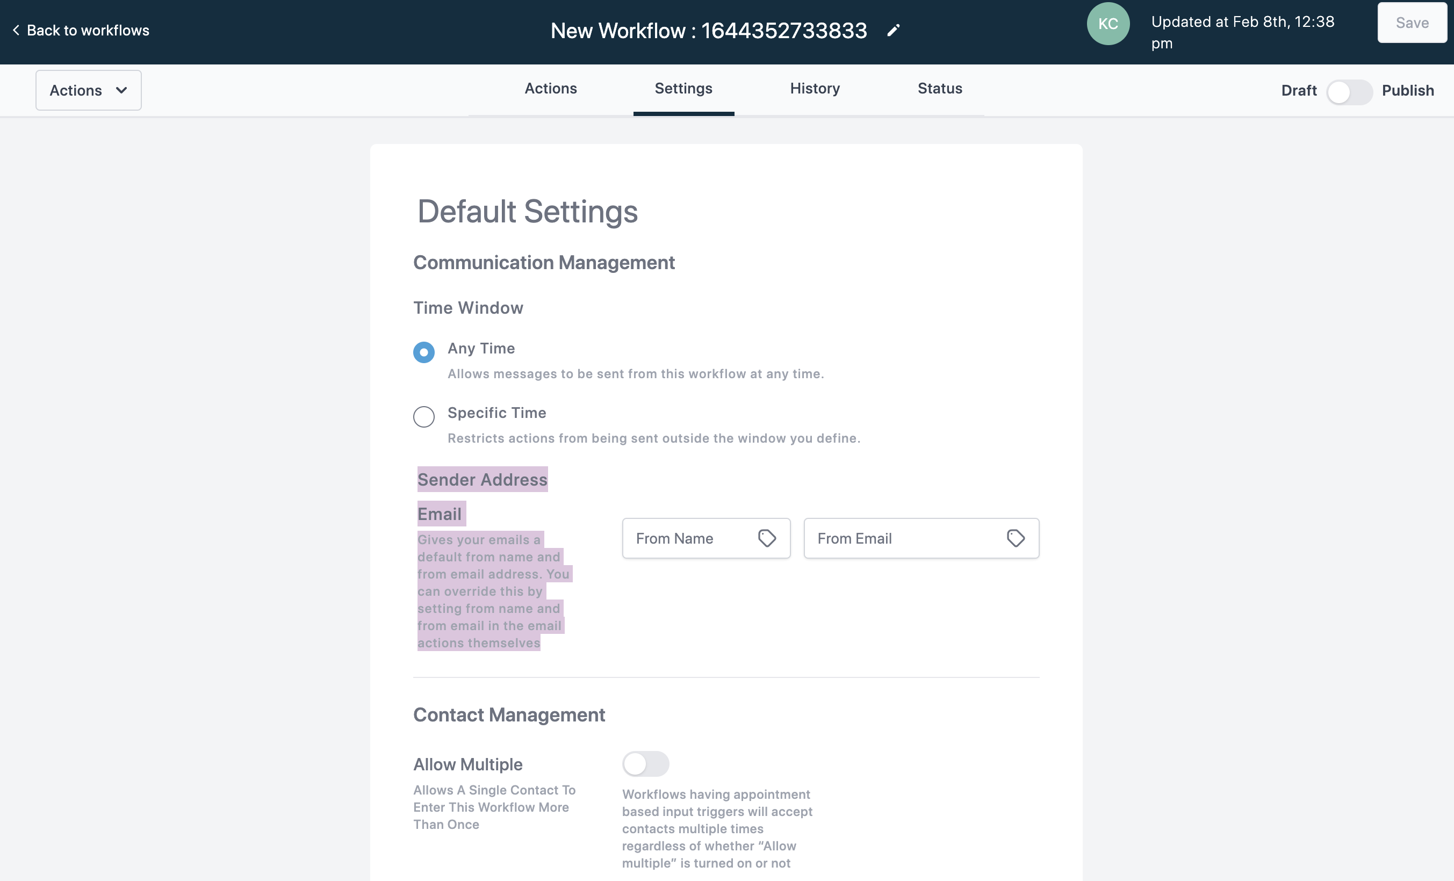This screenshot has height=881, width=1454.
Task: Enable the Allow Multiple toggle
Action: coord(645,763)
